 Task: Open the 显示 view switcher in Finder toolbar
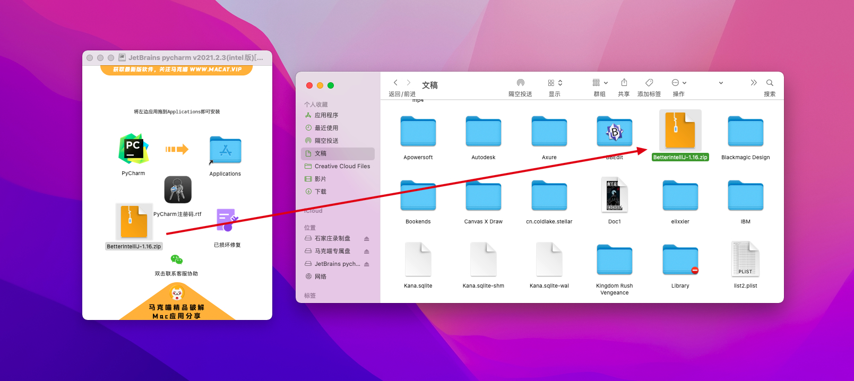coord(555,83)
